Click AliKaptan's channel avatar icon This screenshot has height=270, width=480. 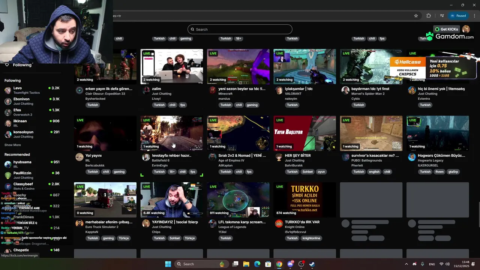pyautogui.click(x=212, y=157)
